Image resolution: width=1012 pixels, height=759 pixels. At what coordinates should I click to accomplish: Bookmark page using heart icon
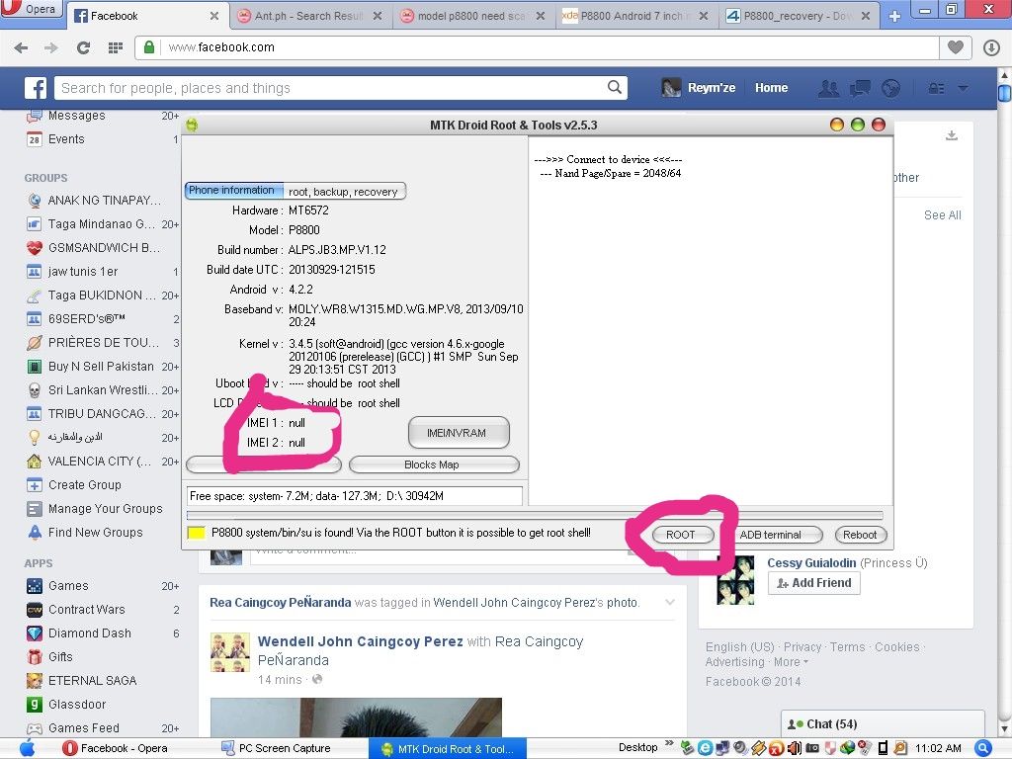coord(955,47)
